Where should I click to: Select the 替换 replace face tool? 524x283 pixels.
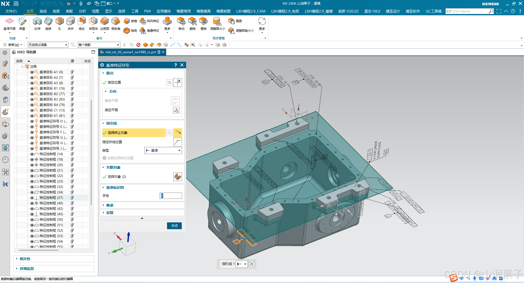(204, 23)
